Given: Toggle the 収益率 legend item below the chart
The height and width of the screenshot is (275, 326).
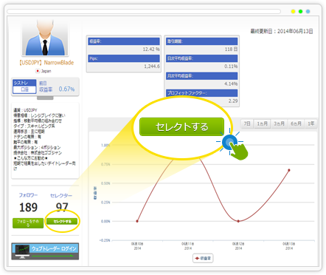Looking at the screenshot, I should click(203, 258).
